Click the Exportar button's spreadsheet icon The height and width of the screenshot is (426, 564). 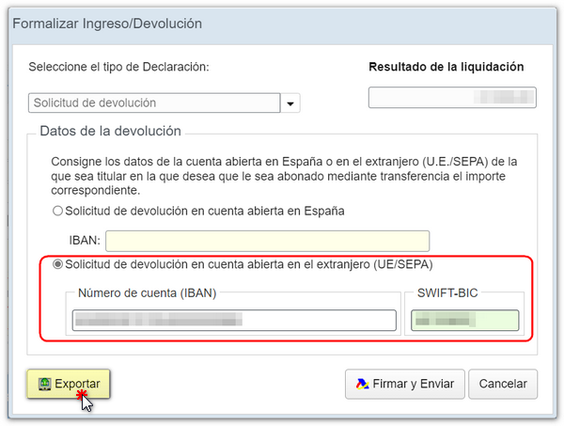coord(43,384)
